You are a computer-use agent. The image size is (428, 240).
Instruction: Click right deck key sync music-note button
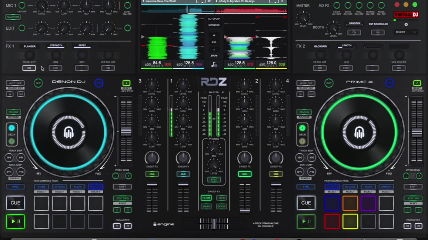pyautogui.click(x=417, y=83)
